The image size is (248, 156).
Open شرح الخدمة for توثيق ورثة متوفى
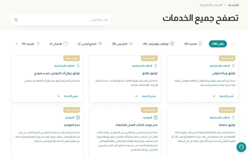pyautogui.click(x=226, y=96)
